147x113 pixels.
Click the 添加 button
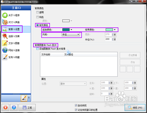[130, 62]
